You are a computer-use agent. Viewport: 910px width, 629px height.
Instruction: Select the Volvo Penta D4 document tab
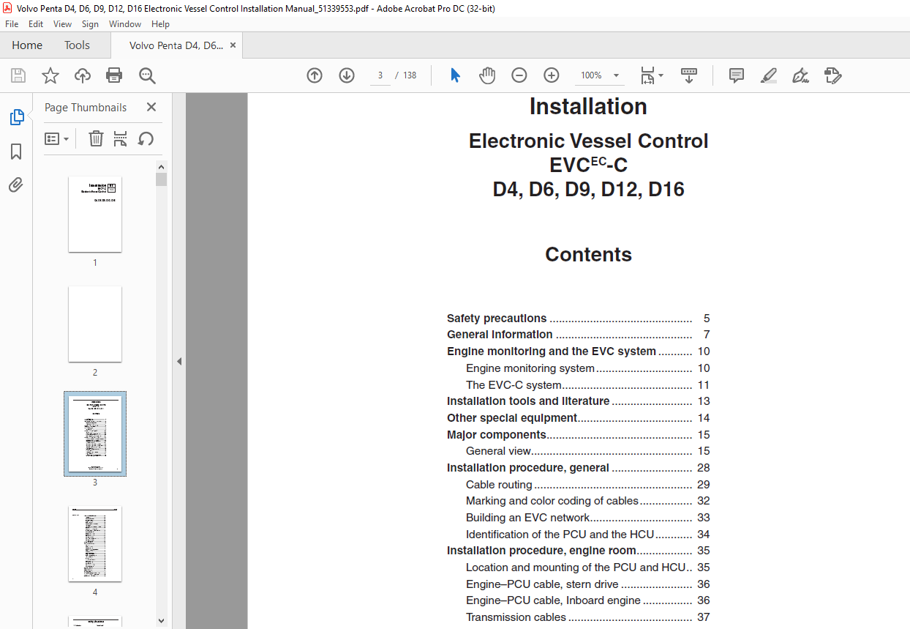(176, 45)
